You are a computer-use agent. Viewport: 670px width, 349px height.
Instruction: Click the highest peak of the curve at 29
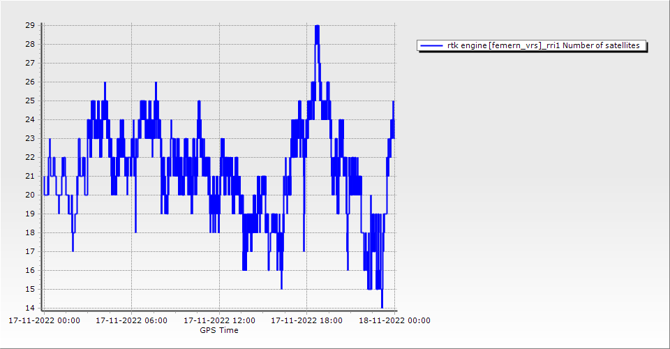(x=317, y=27)
